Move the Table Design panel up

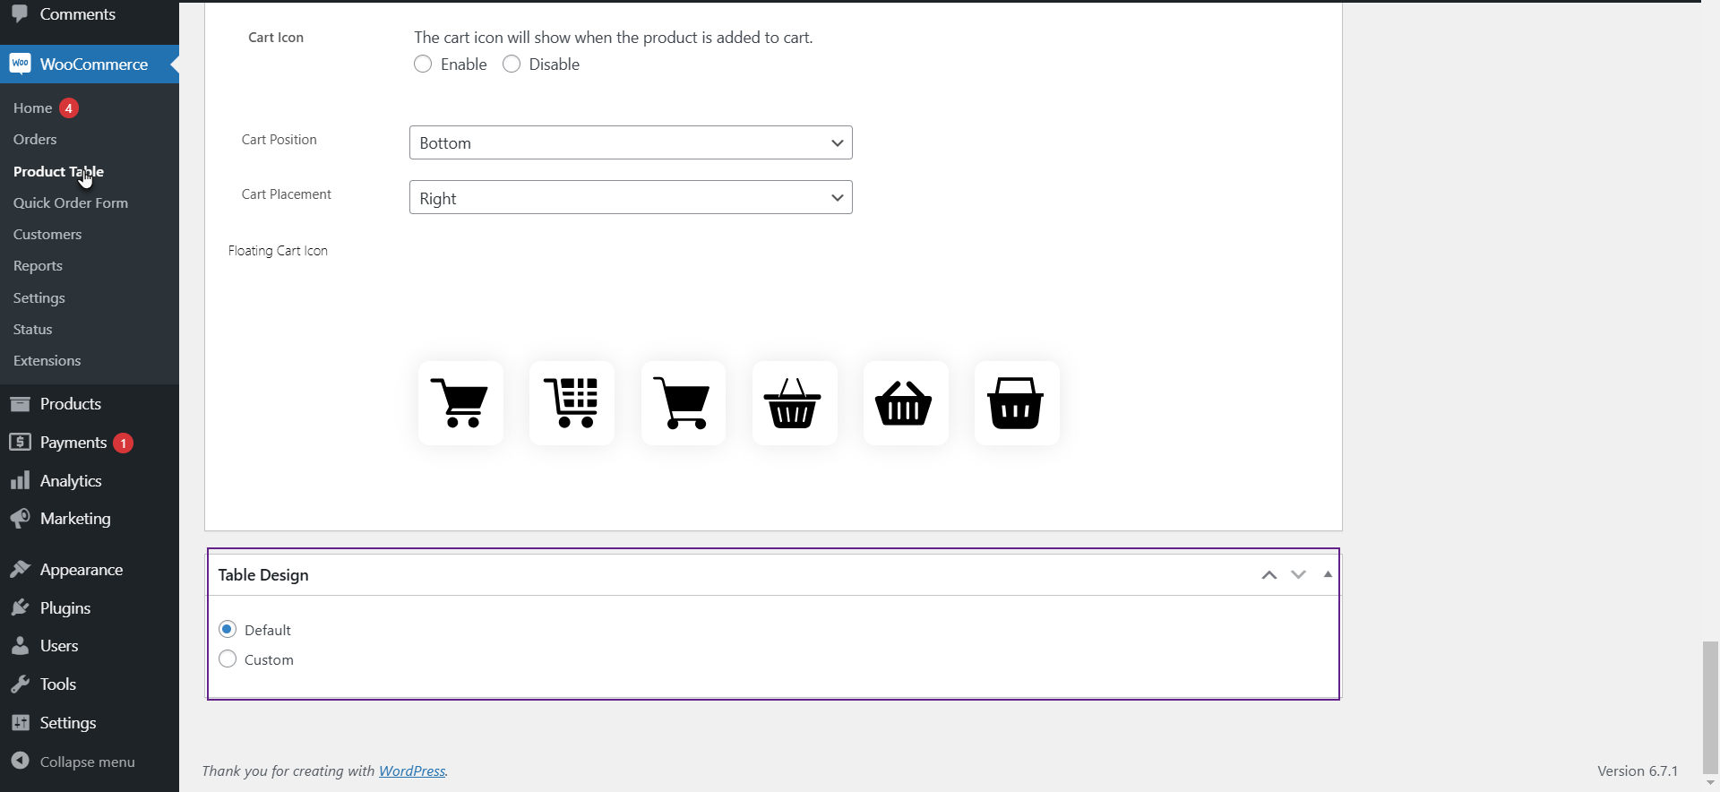tap(1268, 575)
